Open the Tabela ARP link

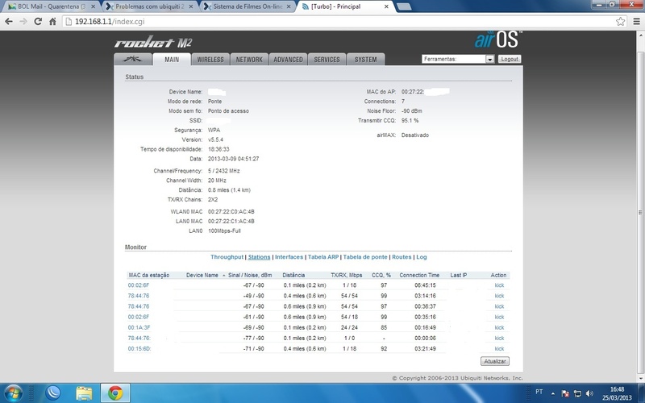(323, 257)
